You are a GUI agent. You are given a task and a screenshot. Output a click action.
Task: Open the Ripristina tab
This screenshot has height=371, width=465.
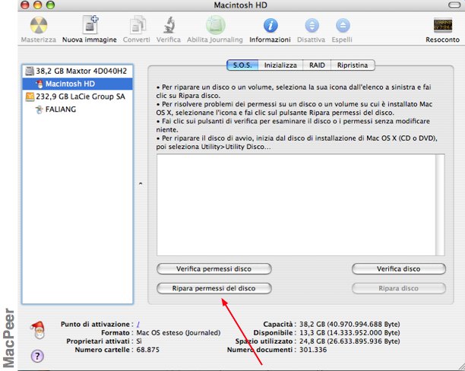pos(353,65)
